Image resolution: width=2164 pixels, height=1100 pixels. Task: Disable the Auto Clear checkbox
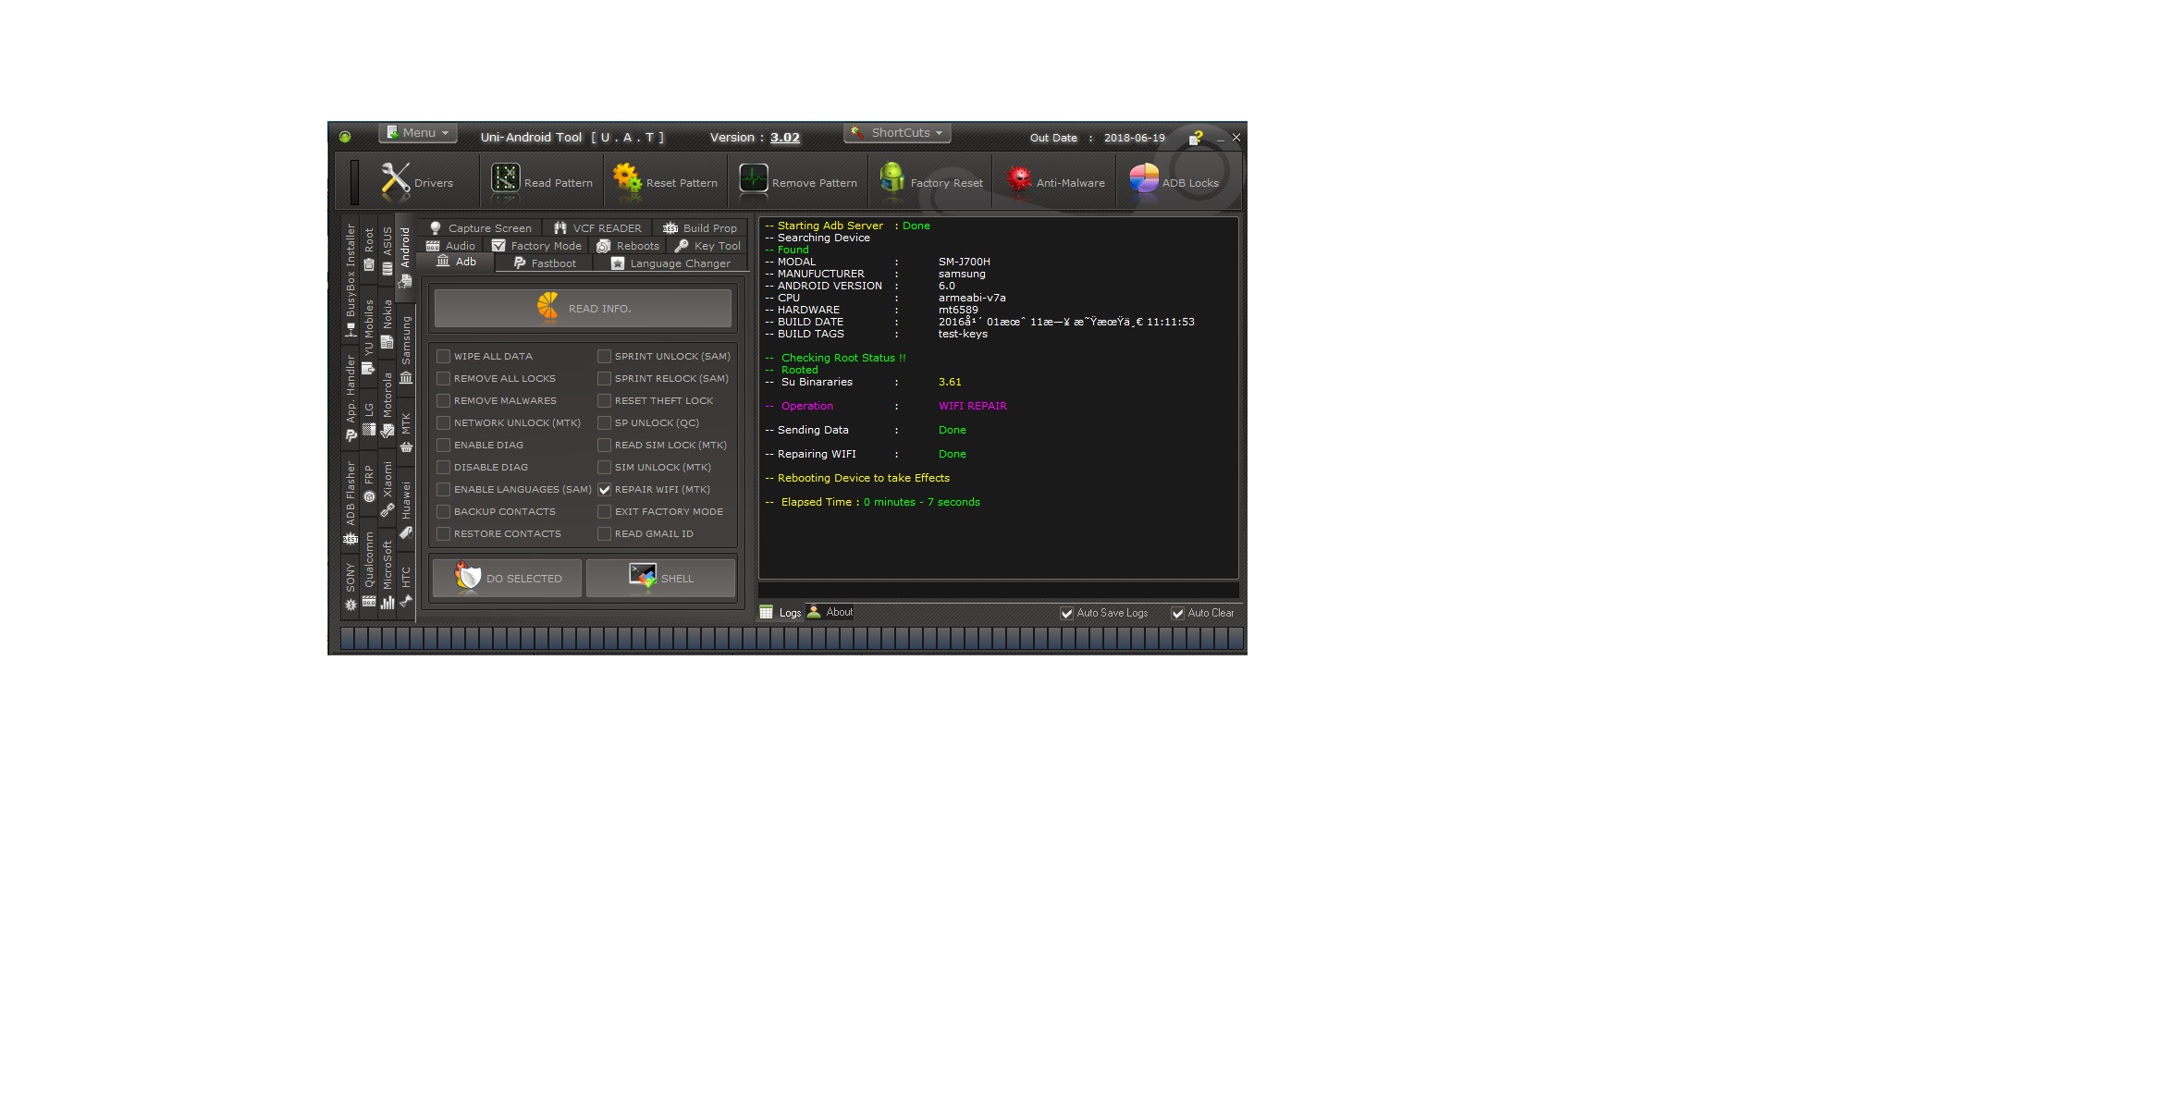[1178, 613]
